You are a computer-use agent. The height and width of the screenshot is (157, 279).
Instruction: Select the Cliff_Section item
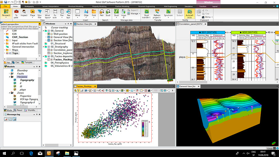(x=20, y=37)
